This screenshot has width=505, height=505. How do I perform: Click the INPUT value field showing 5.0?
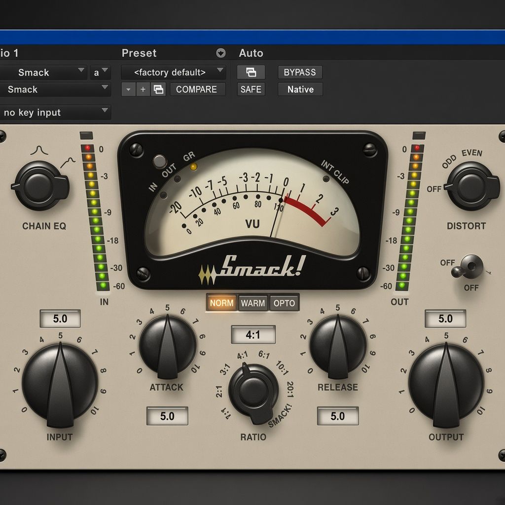point(60,319)
